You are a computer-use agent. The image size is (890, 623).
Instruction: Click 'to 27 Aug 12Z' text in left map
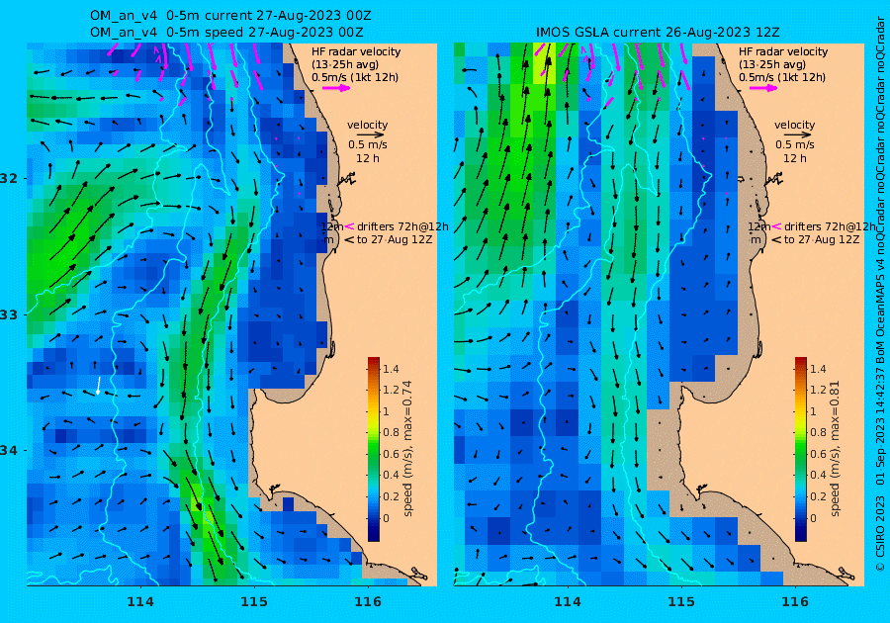pos(395,239)
